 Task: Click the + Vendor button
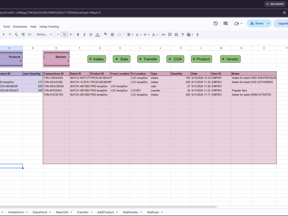[230, 59]
